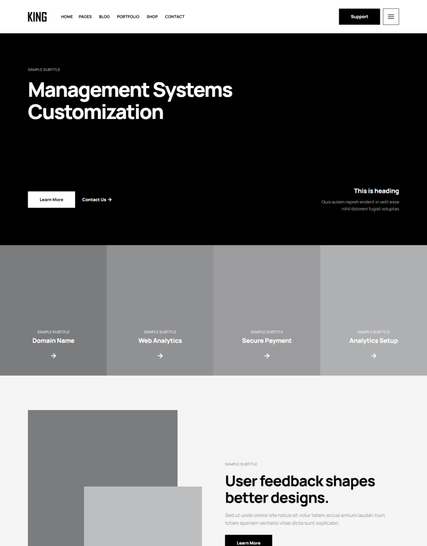Click the white Learn More hero button
The width and height of the screenshot is (427, 546).
pos(51,199)
